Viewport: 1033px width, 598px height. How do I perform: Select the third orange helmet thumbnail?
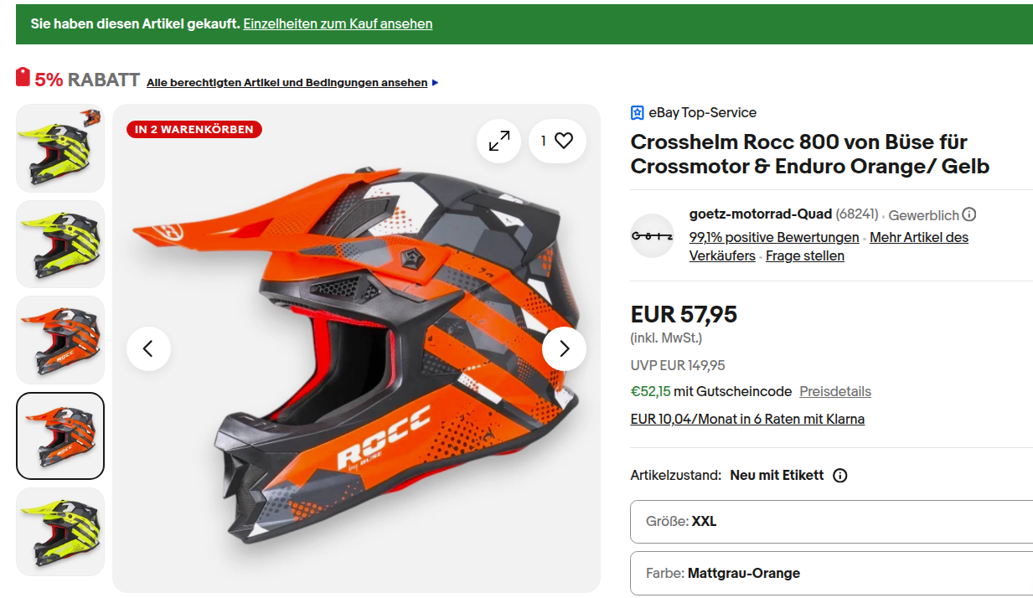(60, 340)
